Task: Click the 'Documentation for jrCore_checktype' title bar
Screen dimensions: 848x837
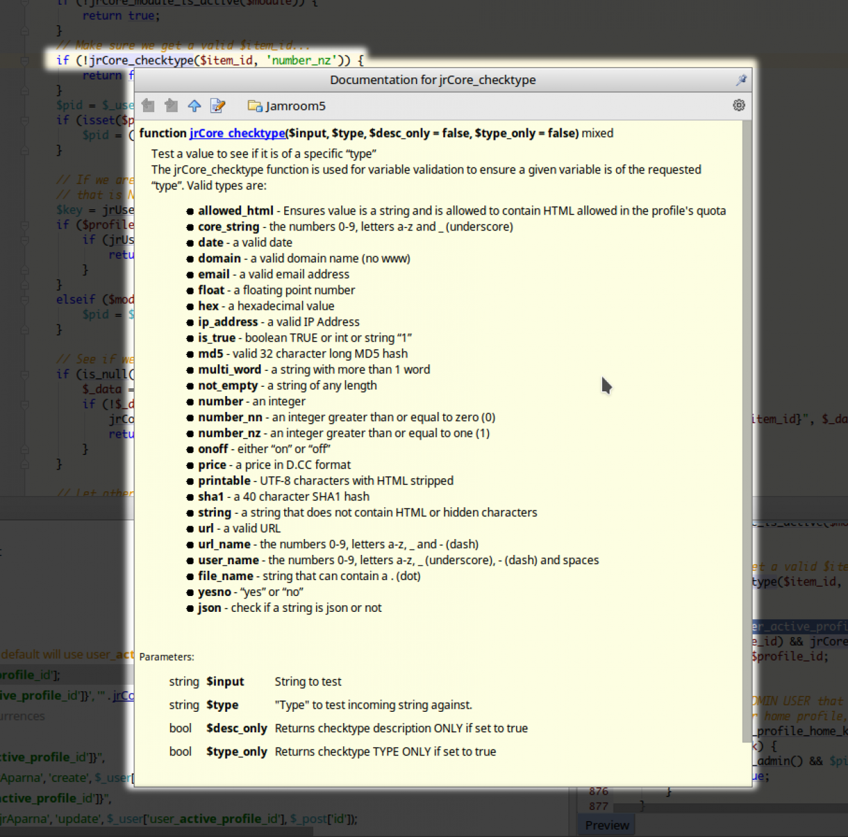Action: point(433,80)
